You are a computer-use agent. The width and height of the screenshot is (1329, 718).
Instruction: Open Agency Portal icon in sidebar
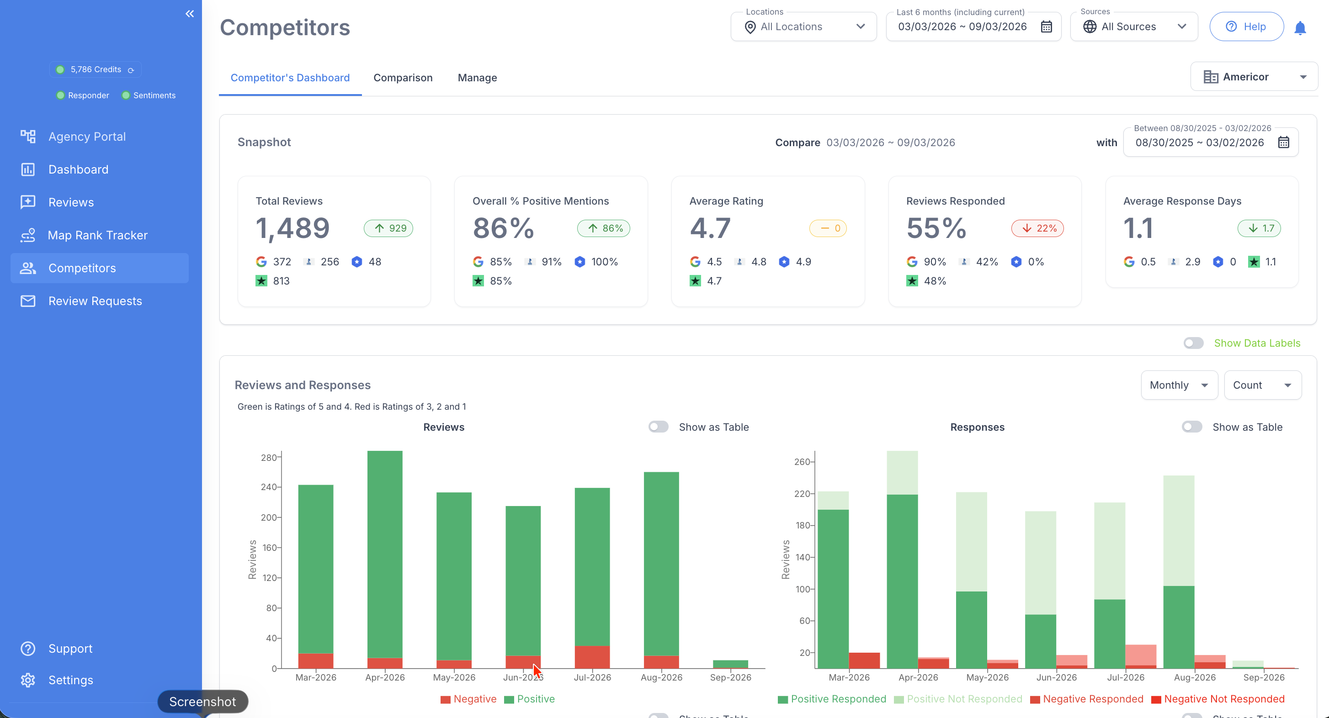click(x=28, y=136)
